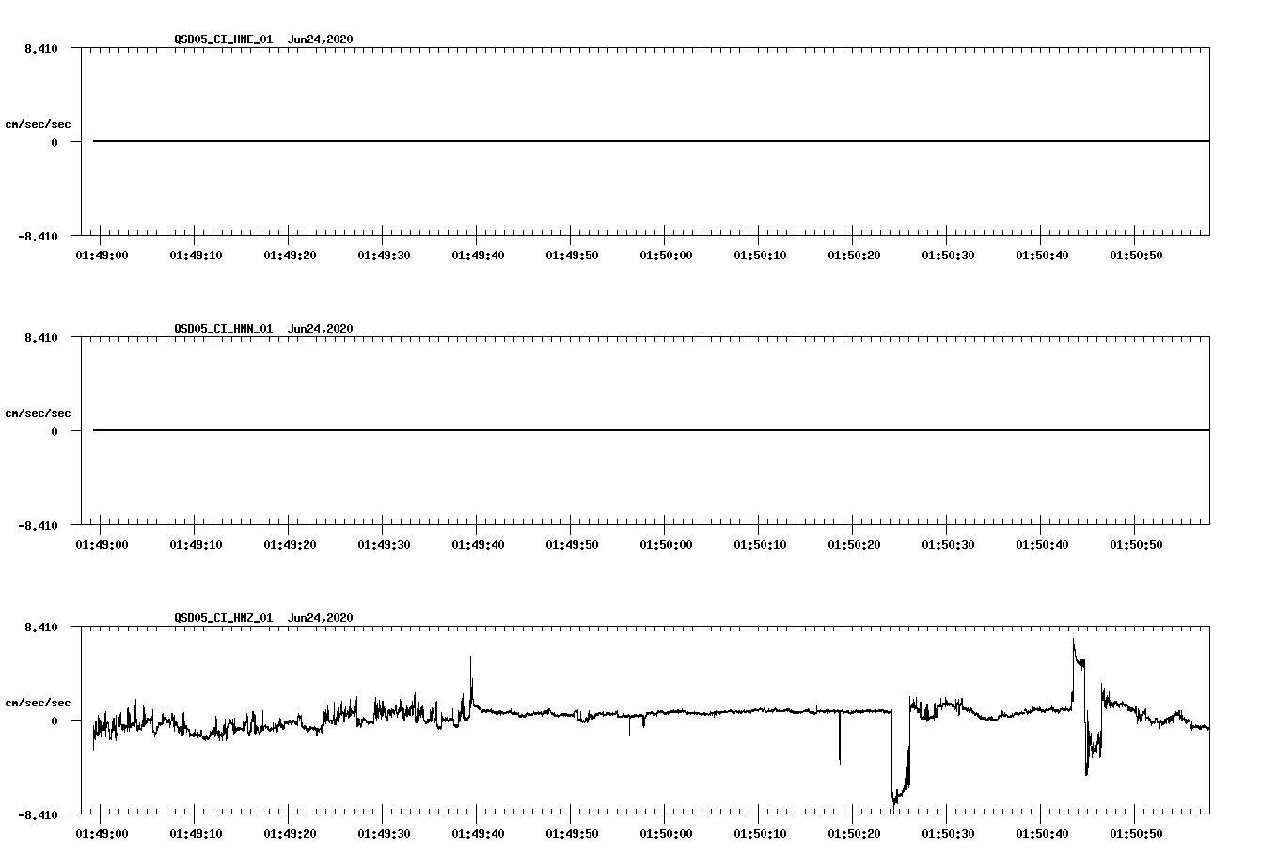1277x868 pixels.
Task: Click 01:50:10 time label under HNN plot
Action: pyautogui.click(x=760, y=545)
